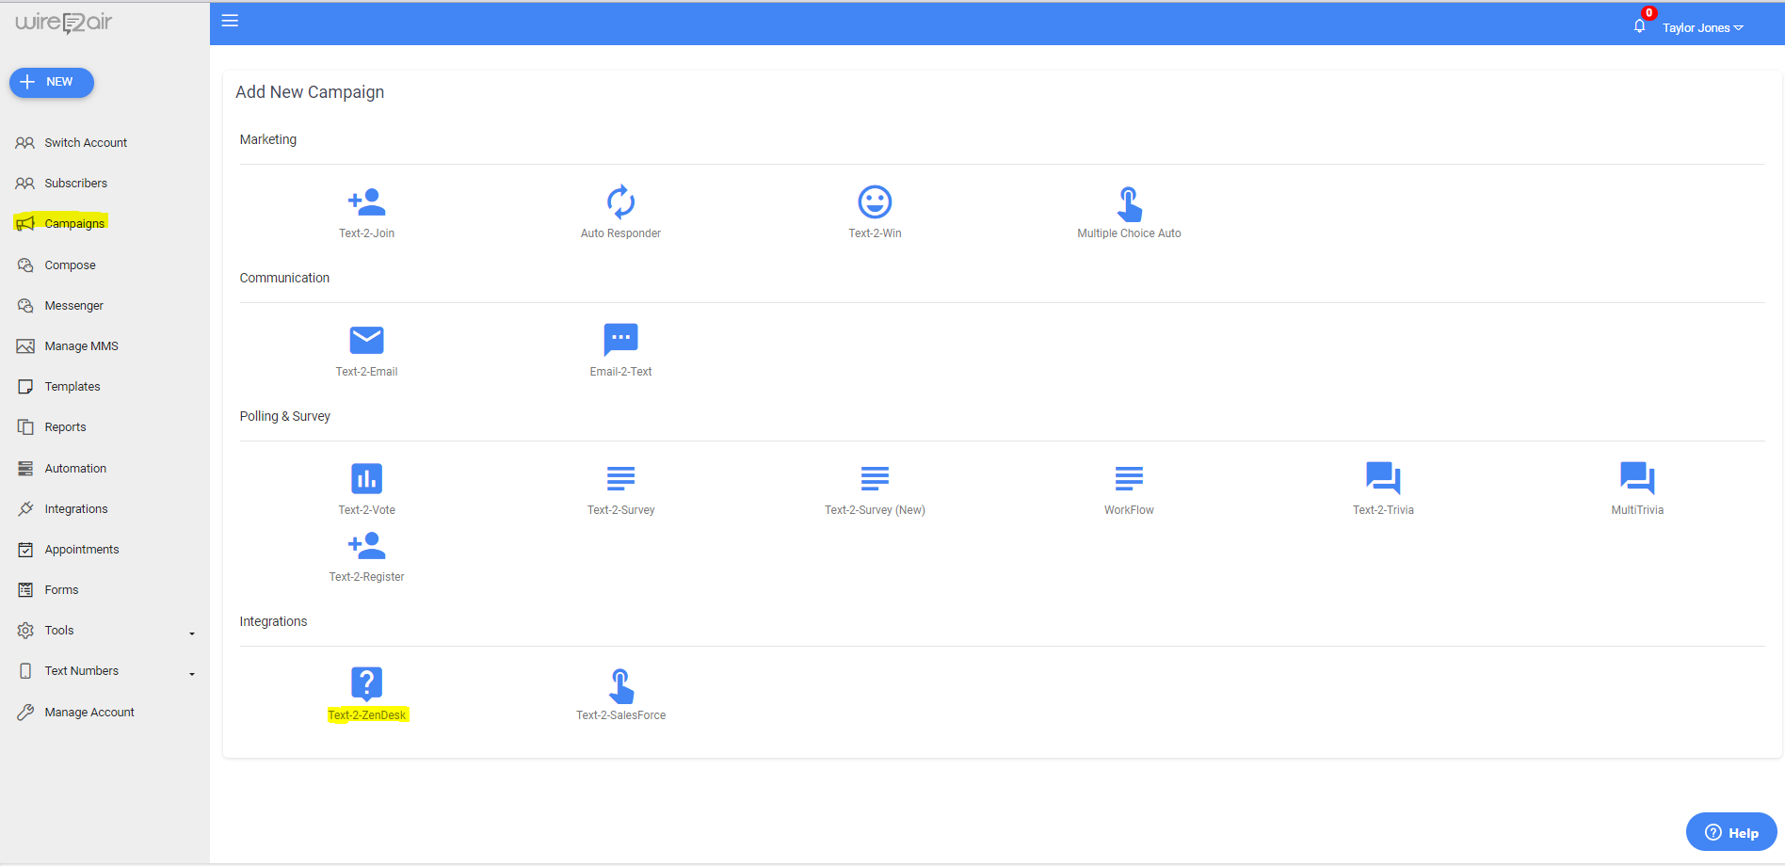Click the Appointments calendar icon

[25, 550]
